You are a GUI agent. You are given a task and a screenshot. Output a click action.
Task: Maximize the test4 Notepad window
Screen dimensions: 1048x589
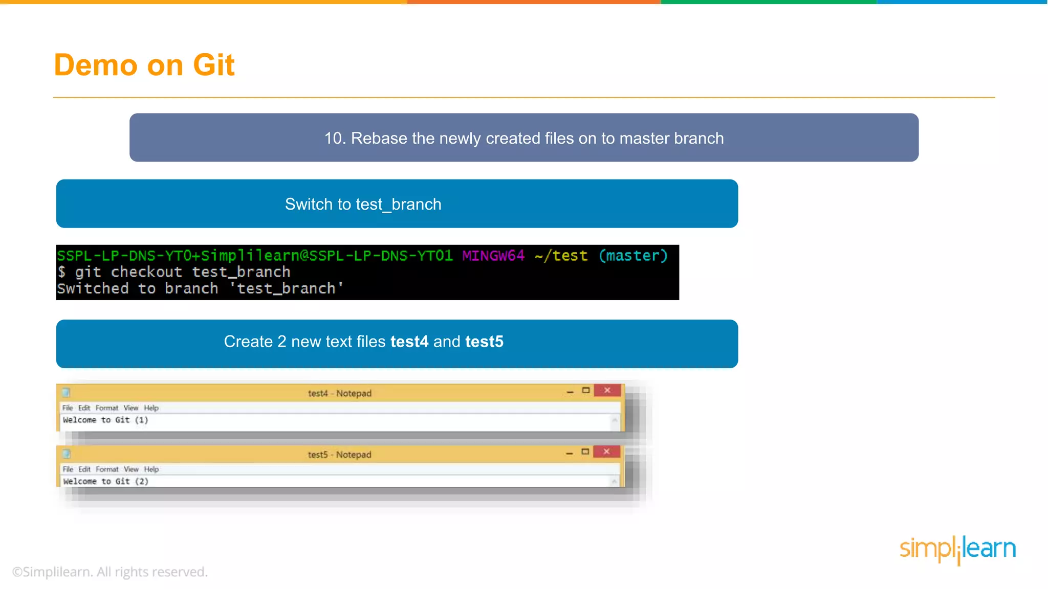click(586, 391)
